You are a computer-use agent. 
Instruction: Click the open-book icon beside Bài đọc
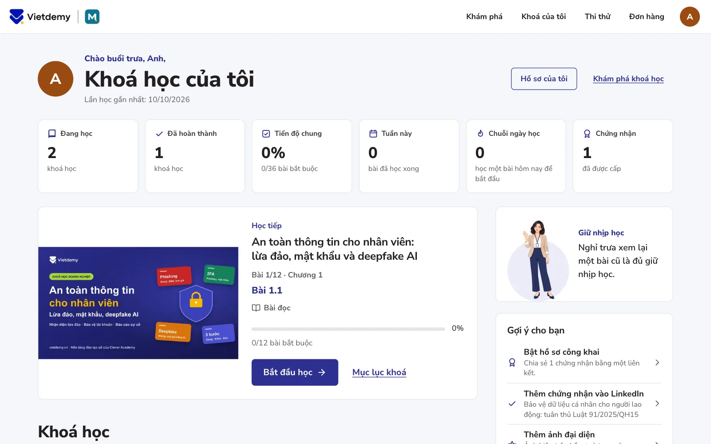pyautogui.click(x=256, y=308)
